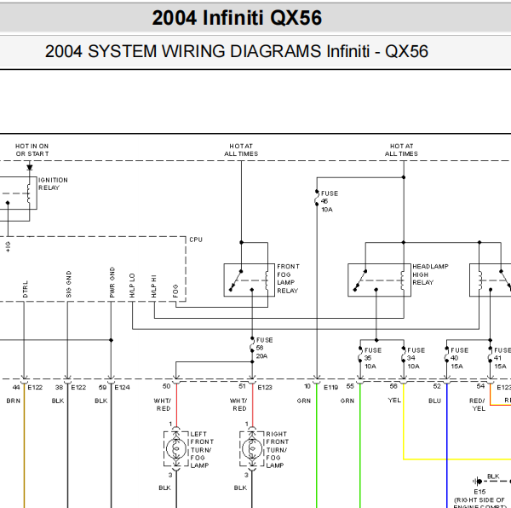The image size is (511, 508).
Task: Select the "HOT AT ALL TIMES" label above headlamp relay
Action: (401, 150)
